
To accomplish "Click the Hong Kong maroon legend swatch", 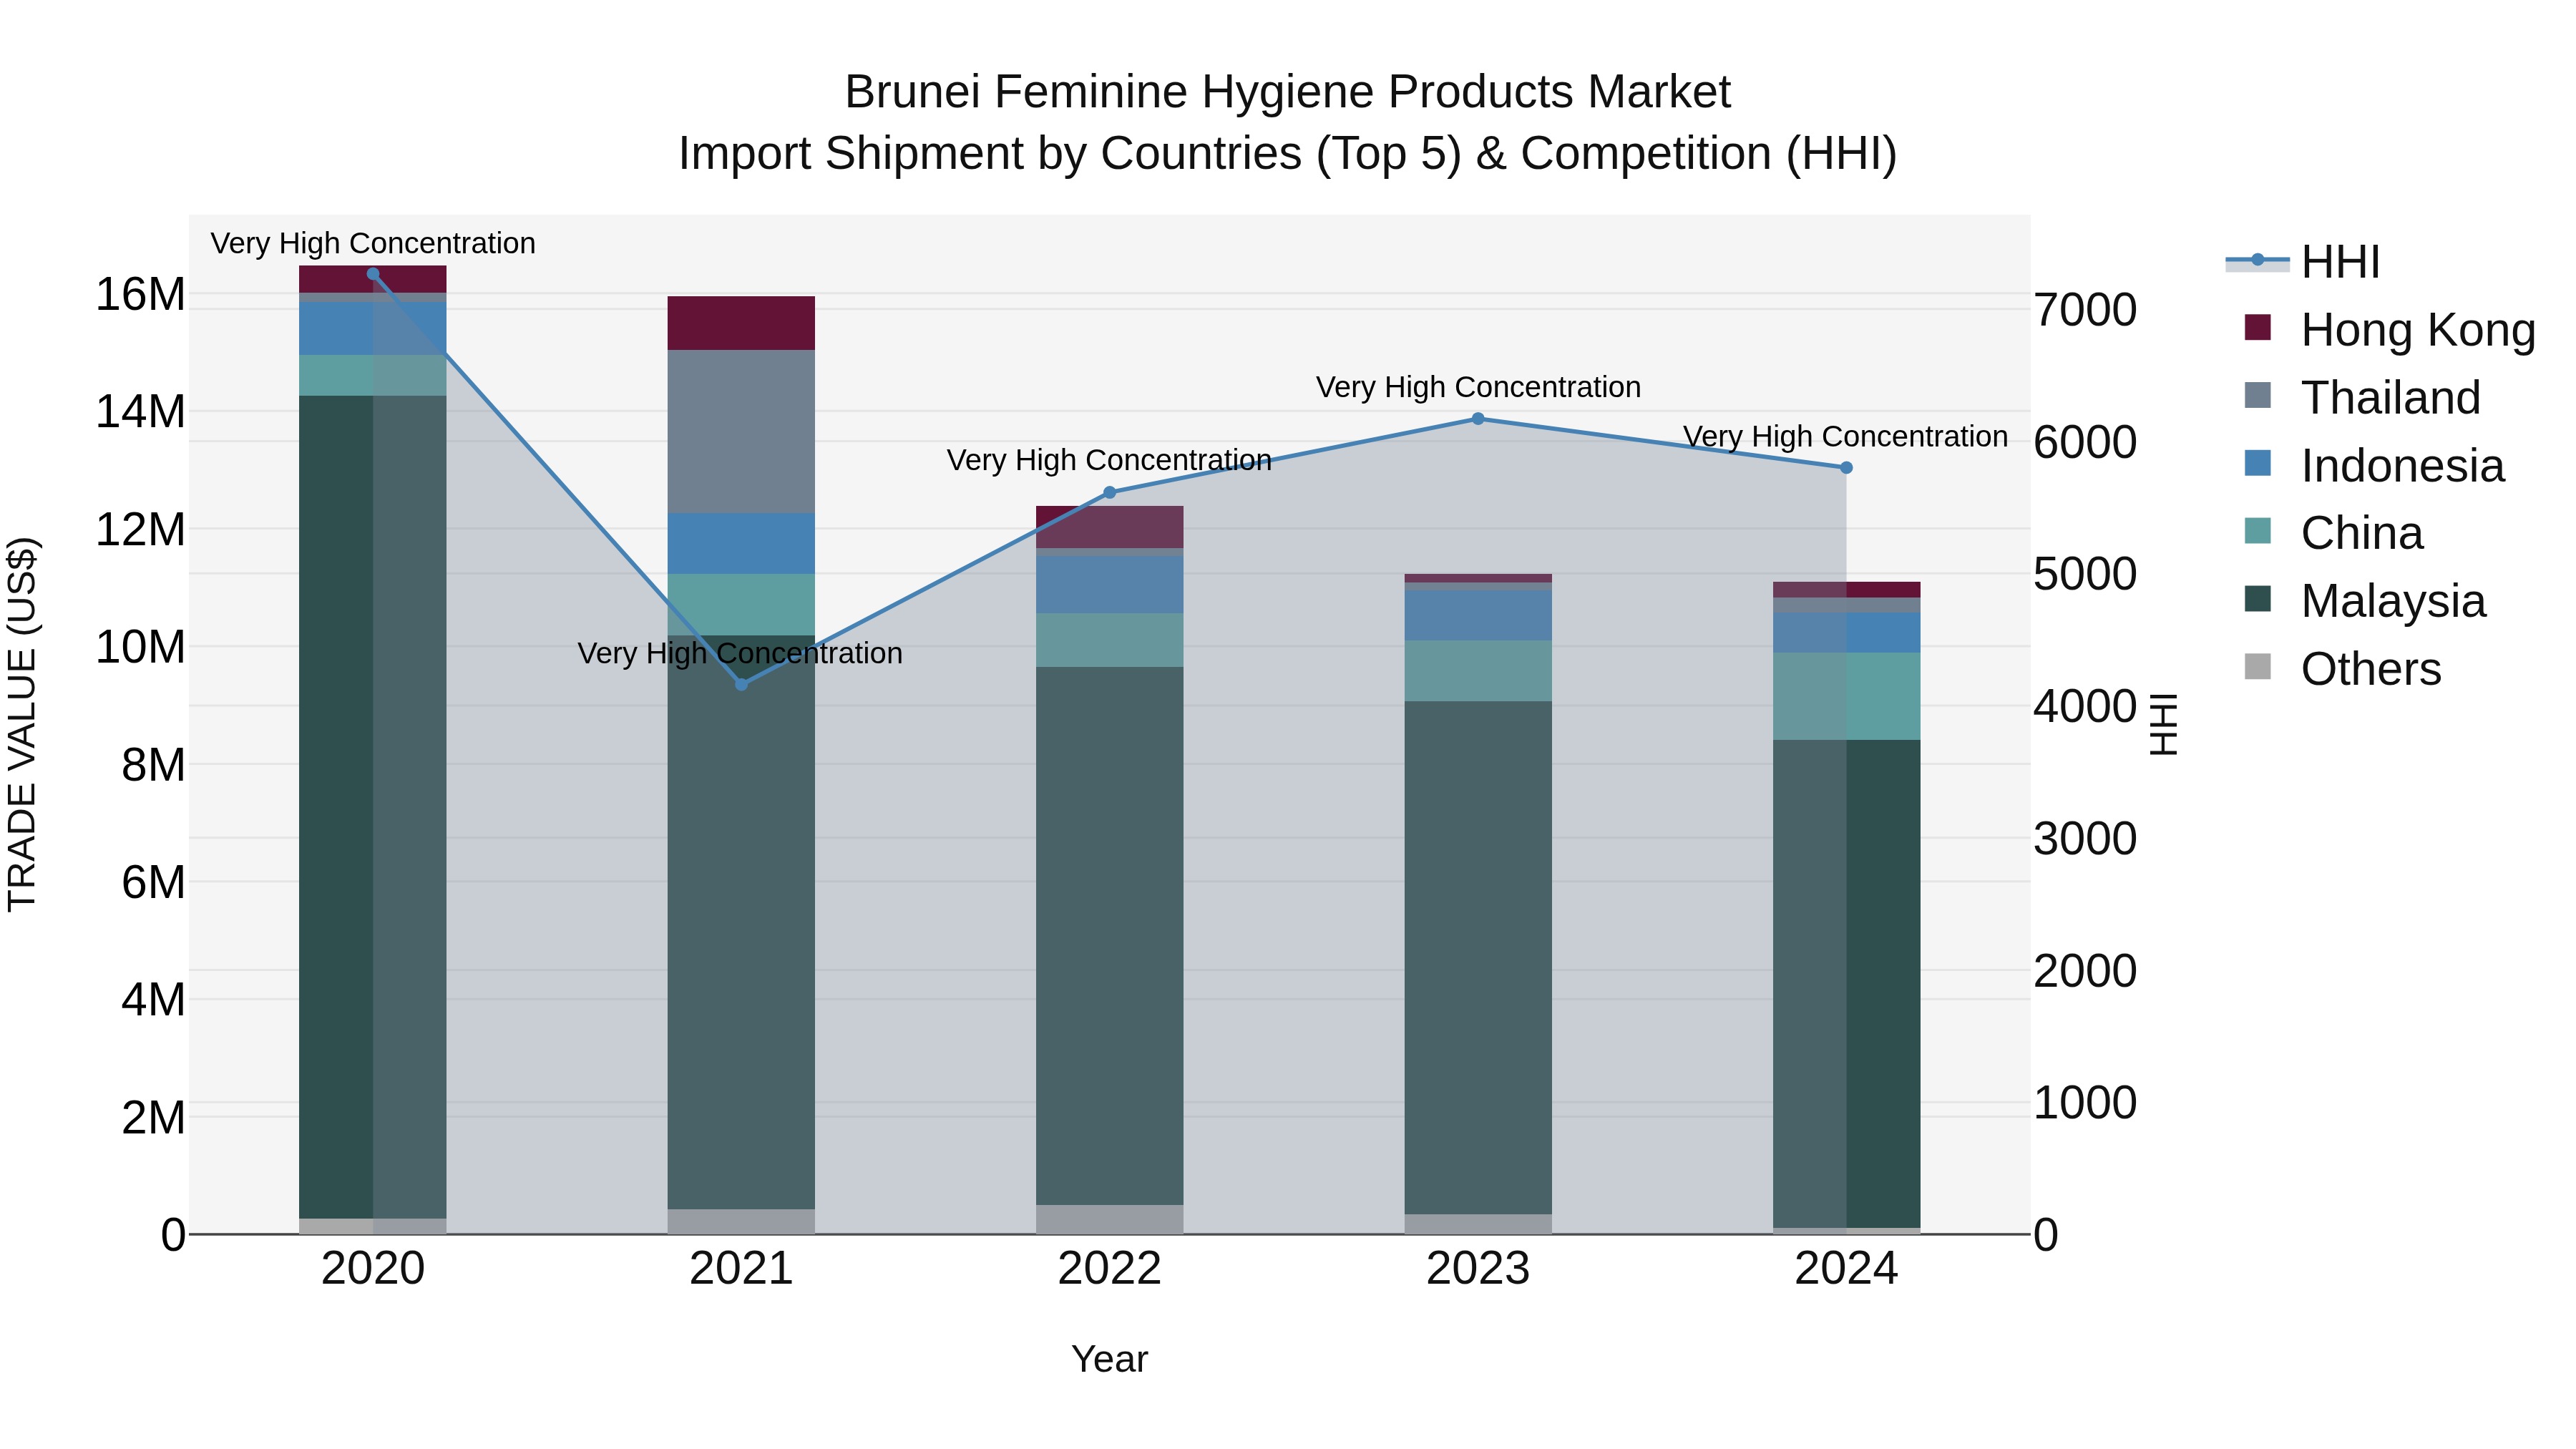I will pos(2258,327).
